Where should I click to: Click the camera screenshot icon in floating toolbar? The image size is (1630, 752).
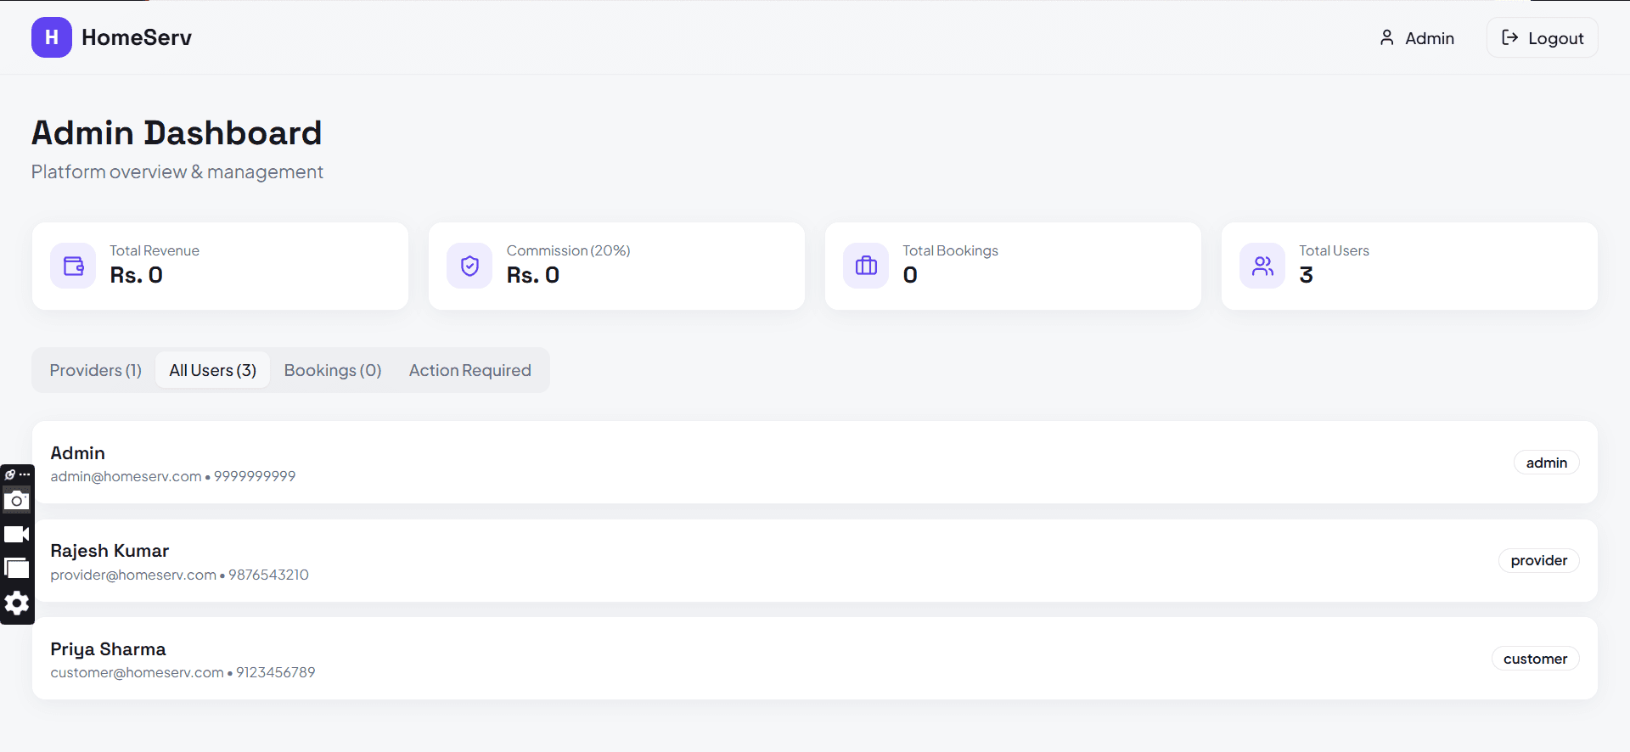click(17, 501)
